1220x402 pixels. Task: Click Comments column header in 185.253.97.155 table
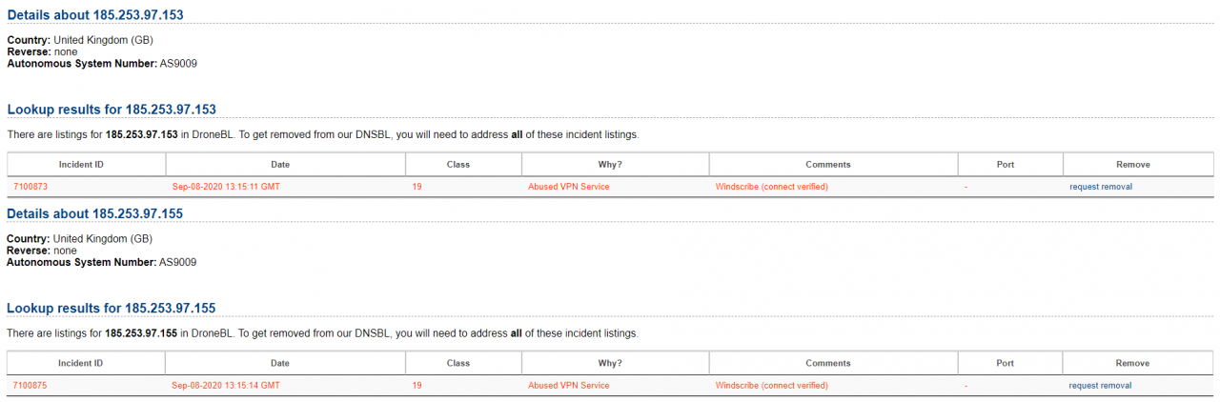[x=827, y=363]
